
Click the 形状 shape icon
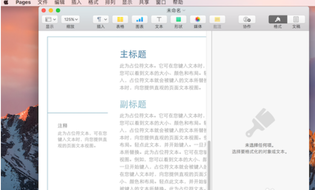point(178,19)
